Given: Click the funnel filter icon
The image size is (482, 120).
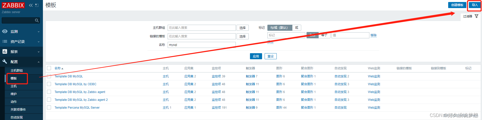Looking at the screenshot, I should click(x=476, y=16).
